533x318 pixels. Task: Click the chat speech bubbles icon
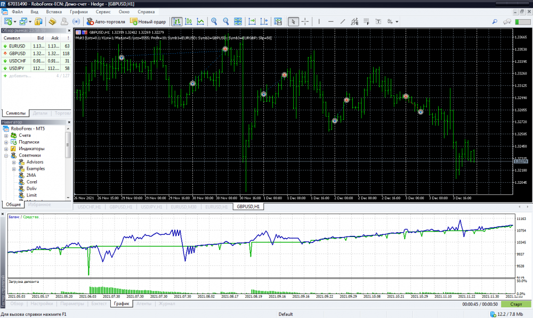tap(507, 22)
